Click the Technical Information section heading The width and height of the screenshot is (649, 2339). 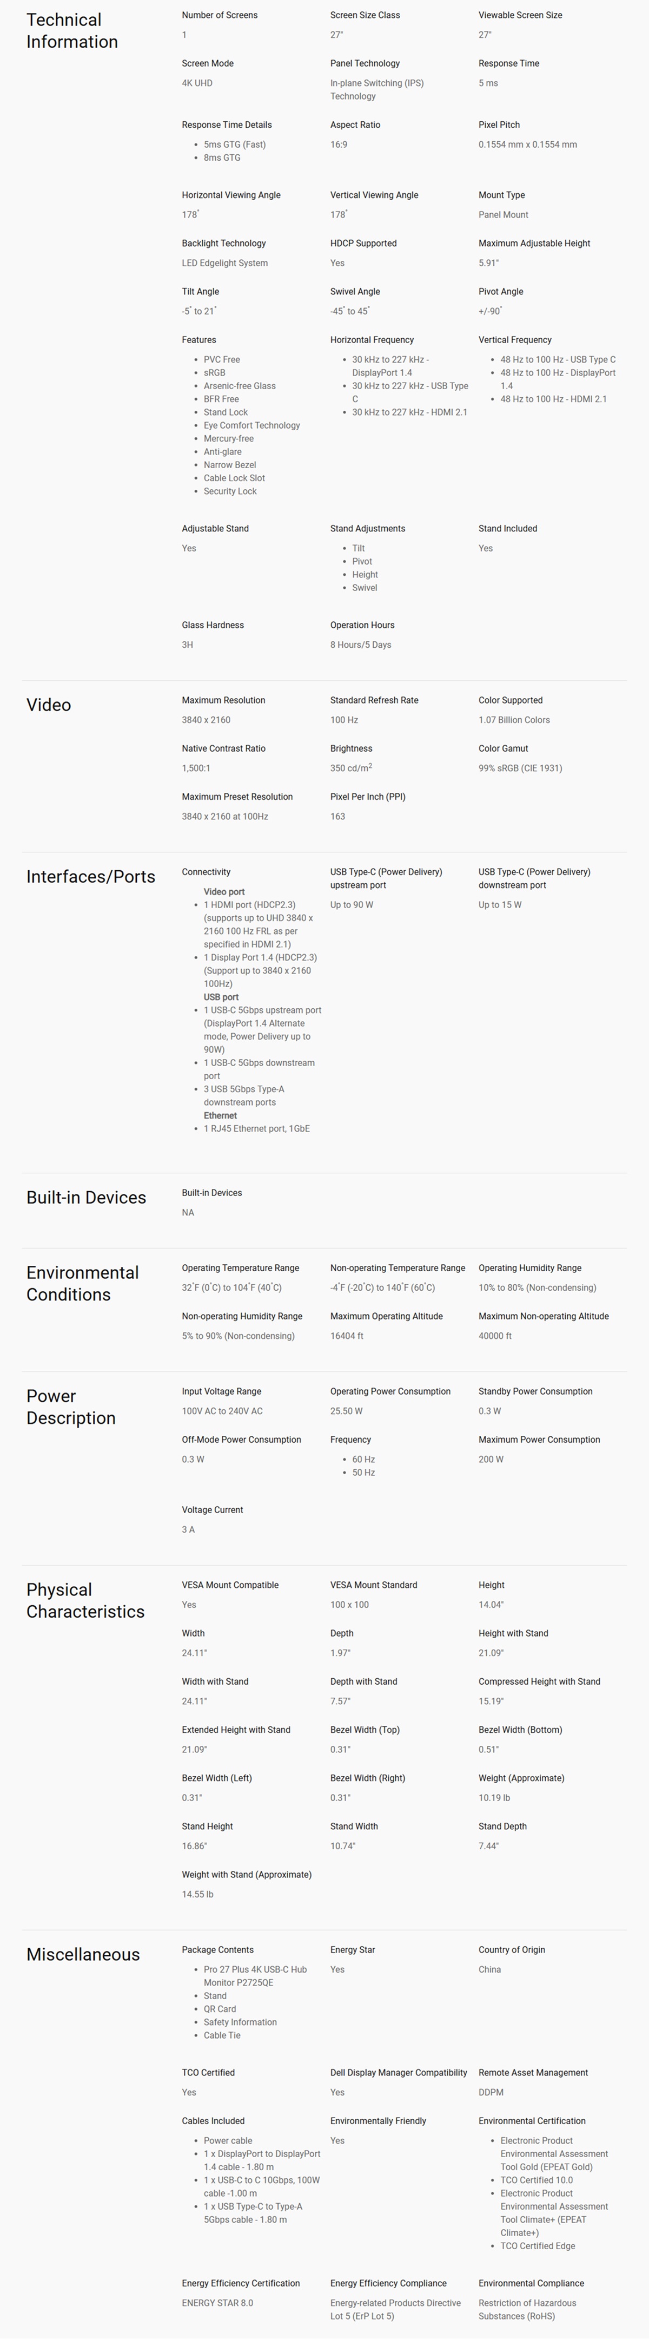[72, 31]
